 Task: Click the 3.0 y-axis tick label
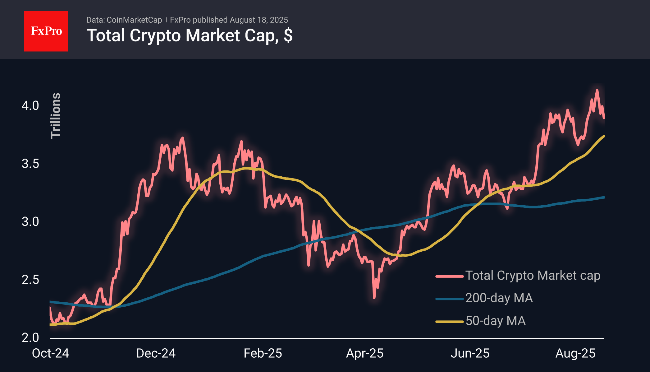pyautogui.click(x=30, y=221)
